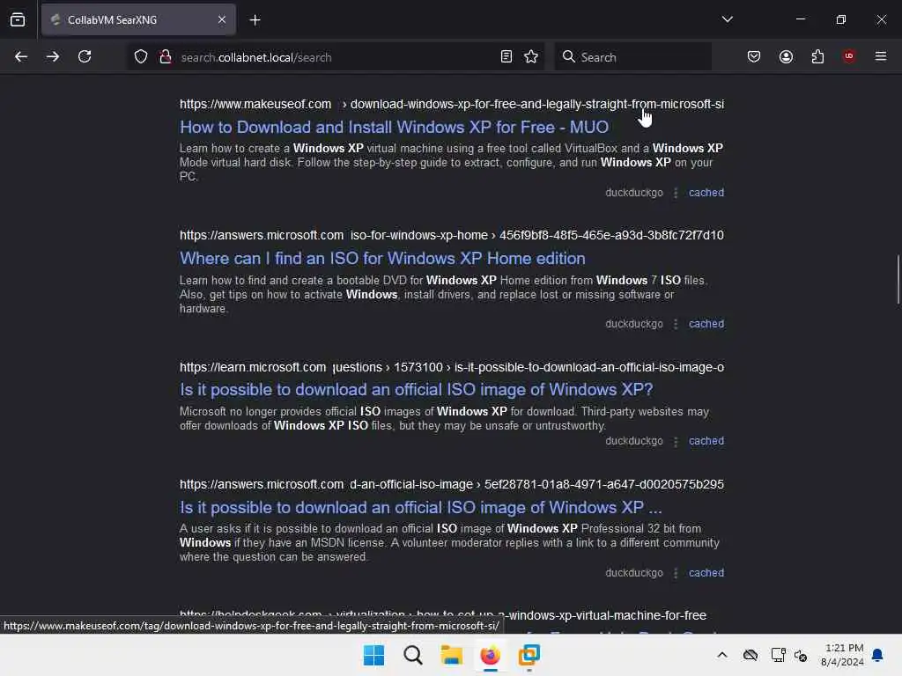Screen dimensions: 902x676
Task: Click answers.microsoft.com iso-for-windows-xp-home URL
Action: (x=452, y=235)
